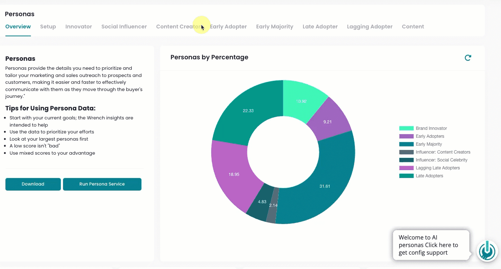Run Persona Service
The width and height of the screenshot is (501, 269).
(102, 184)
